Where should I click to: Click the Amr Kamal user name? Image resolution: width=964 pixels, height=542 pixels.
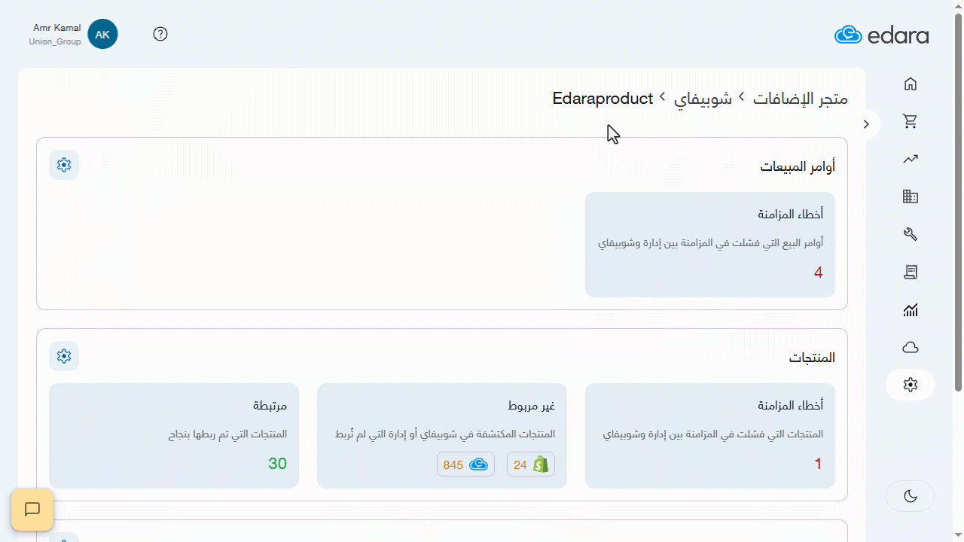pos(56,28)
